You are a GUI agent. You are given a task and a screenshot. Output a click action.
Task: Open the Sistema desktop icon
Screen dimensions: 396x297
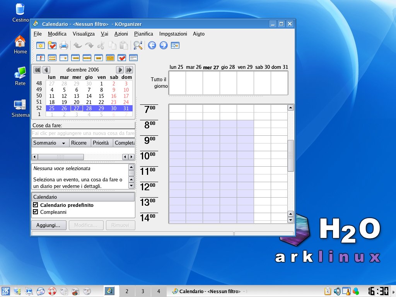20,108
